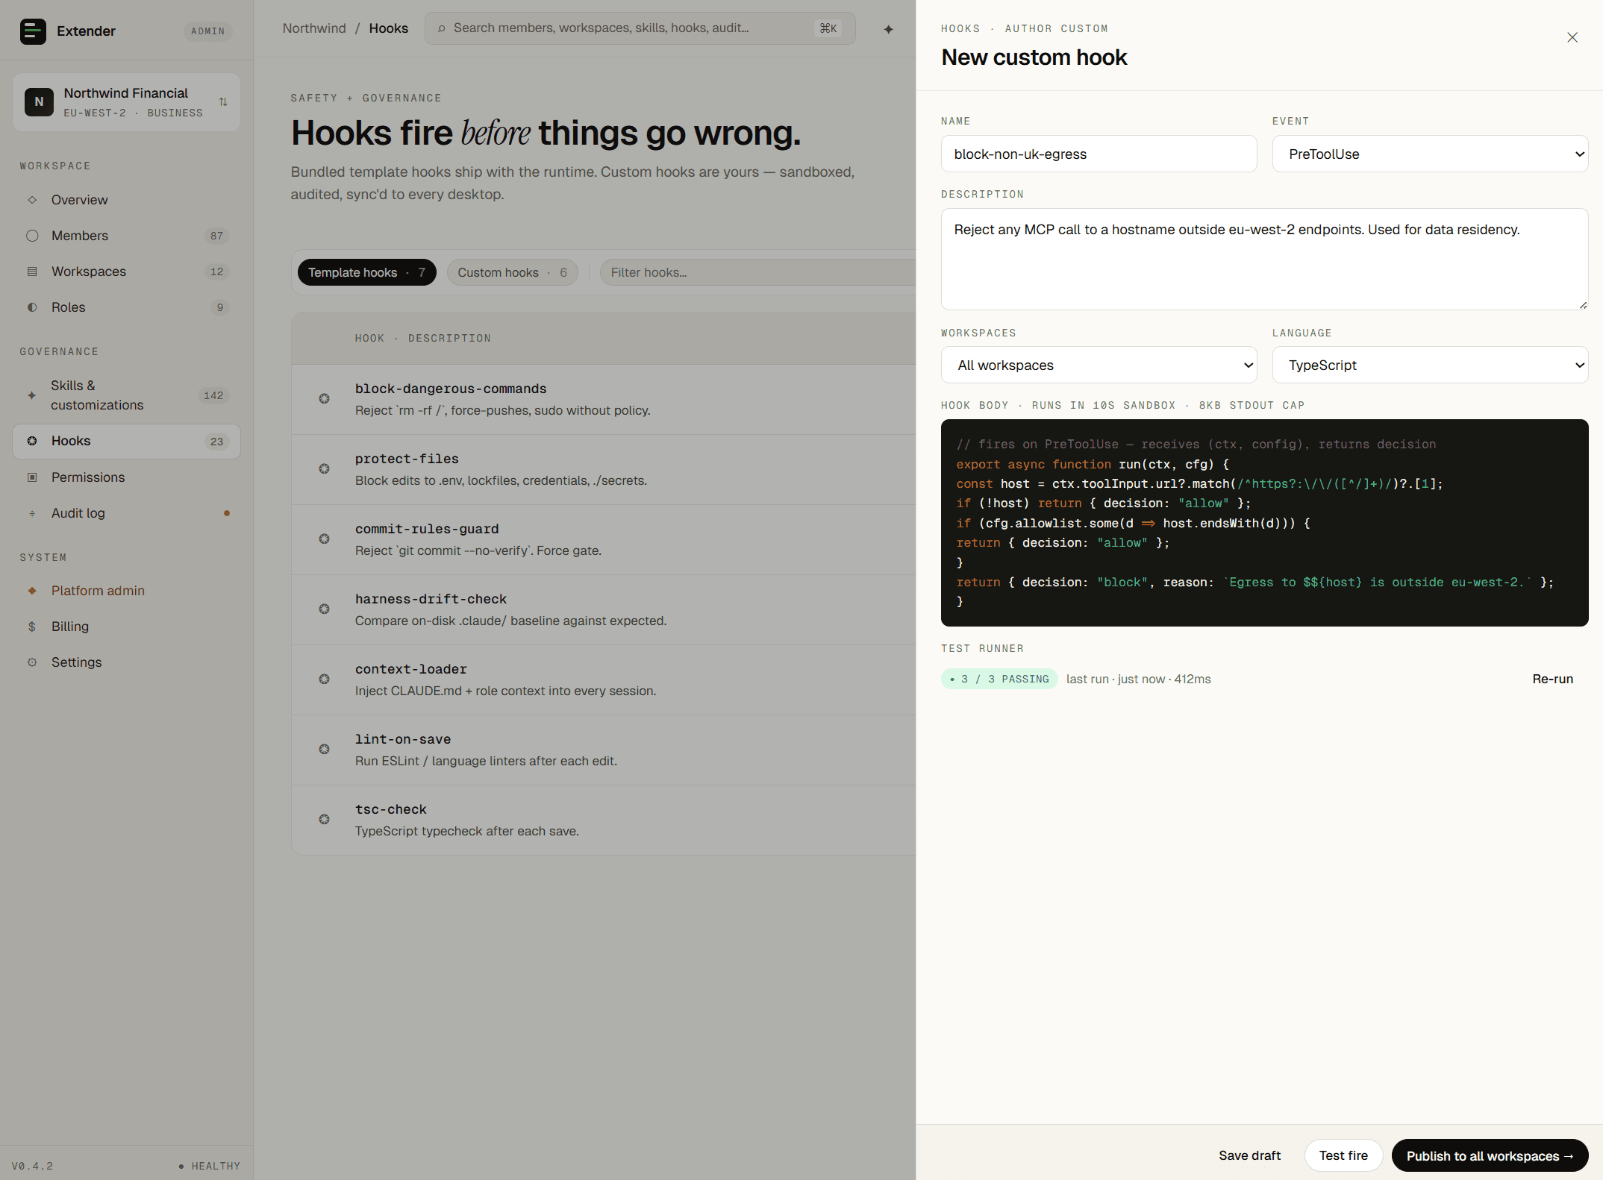Click the search magnifier icon
This screenshot has width=1603, height=1180.
[442, 28]
